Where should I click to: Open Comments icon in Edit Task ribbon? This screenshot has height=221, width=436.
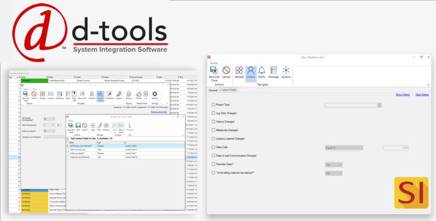(109, 95)
